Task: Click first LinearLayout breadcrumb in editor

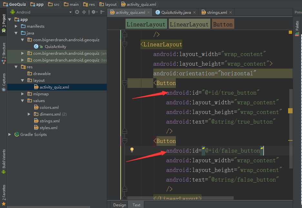Action: click(x=146, y=24)
